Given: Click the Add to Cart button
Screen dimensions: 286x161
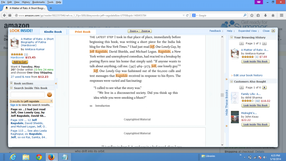Looking at the screenshot, I should 20,62.
